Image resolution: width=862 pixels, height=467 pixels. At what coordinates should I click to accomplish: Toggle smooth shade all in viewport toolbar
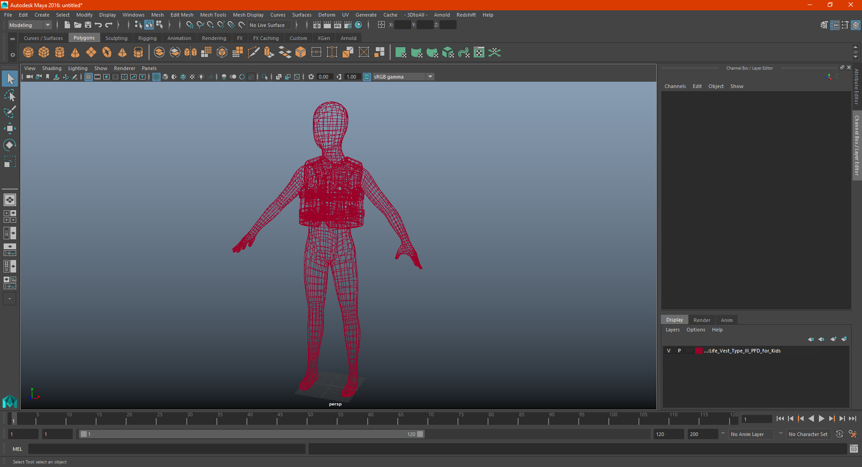165,77
